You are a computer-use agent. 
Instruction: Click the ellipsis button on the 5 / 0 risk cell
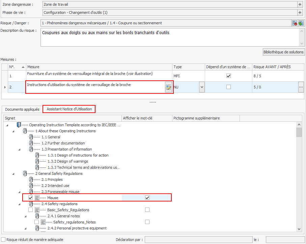301,87
